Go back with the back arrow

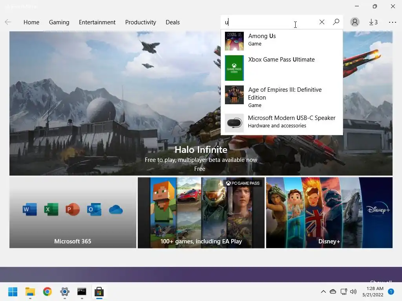click(8, 22)
